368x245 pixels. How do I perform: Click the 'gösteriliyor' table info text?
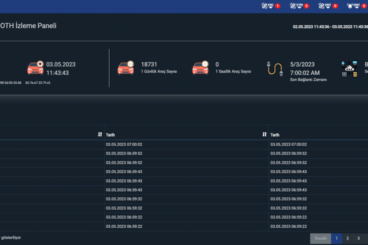click(x=11, y=238)
